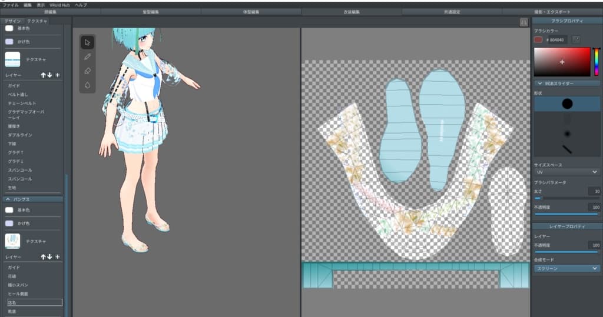Select the pen brush tool
603x317 pixels.
[87, 56]
